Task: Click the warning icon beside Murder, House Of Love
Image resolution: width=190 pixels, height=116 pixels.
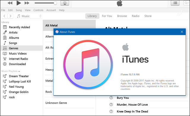Action: pos(111,104)
